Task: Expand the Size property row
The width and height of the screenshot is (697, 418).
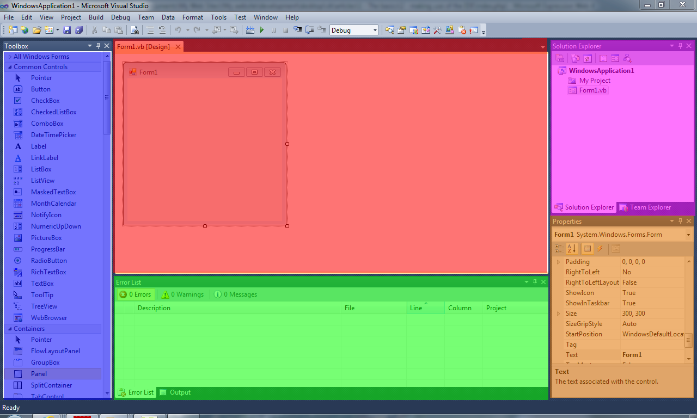Action: pos(558,313)
